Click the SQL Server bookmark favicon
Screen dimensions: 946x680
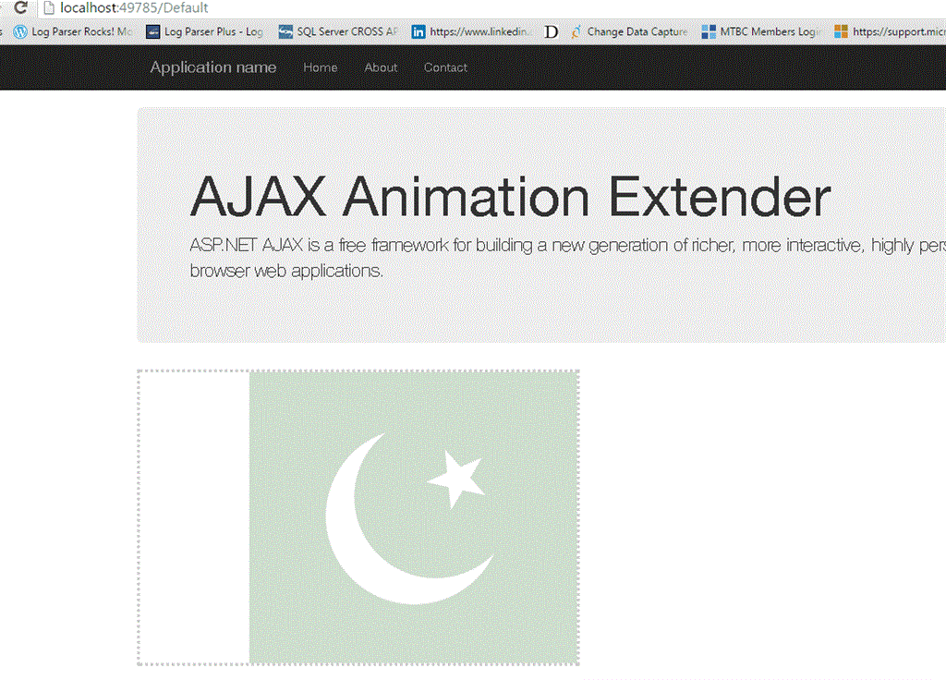tap(286, 31)
